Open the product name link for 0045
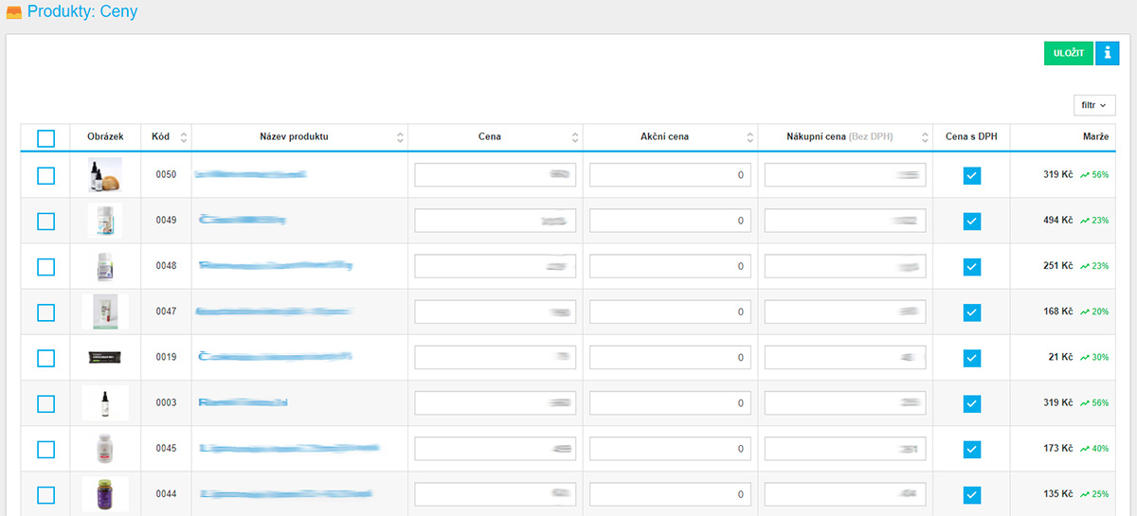 click(x=289, y=448)
